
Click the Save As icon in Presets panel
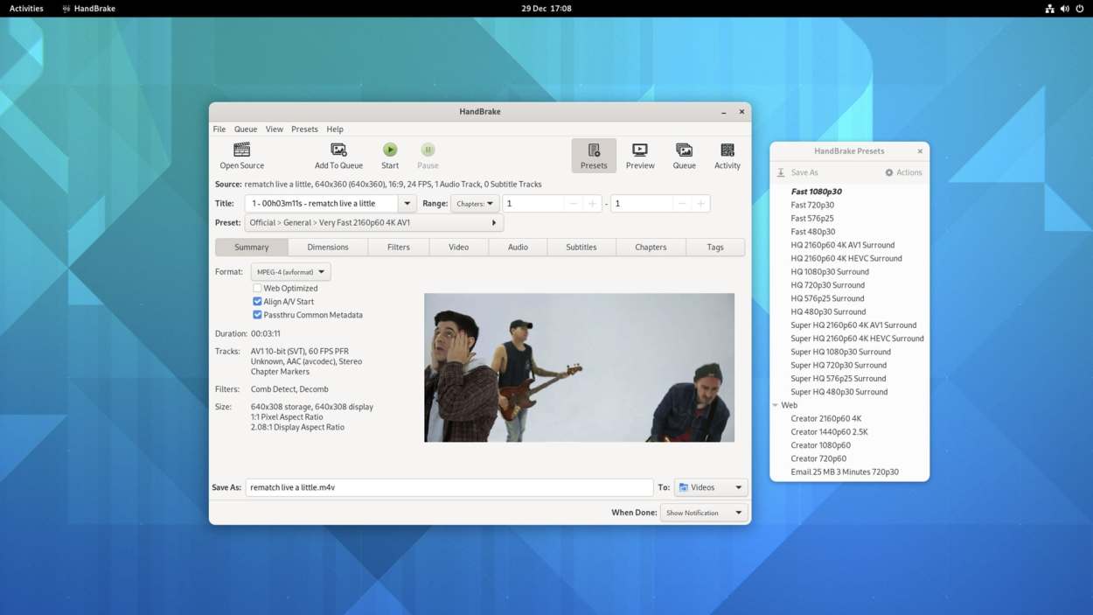point(781,172)
